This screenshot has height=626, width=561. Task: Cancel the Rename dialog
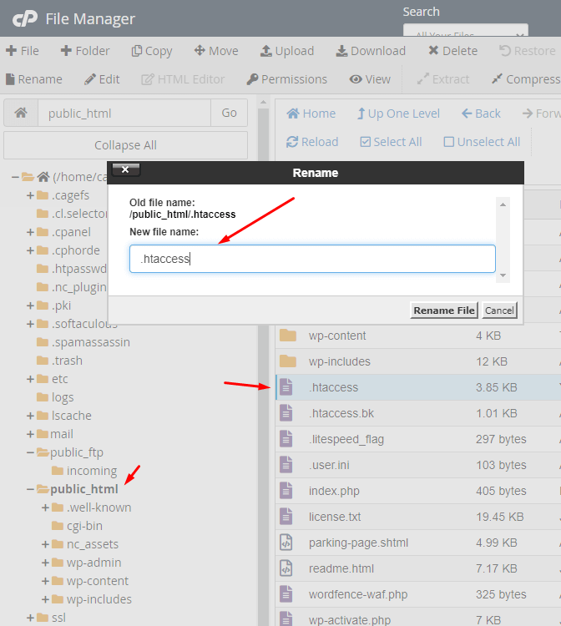click(x=499, y=310)
